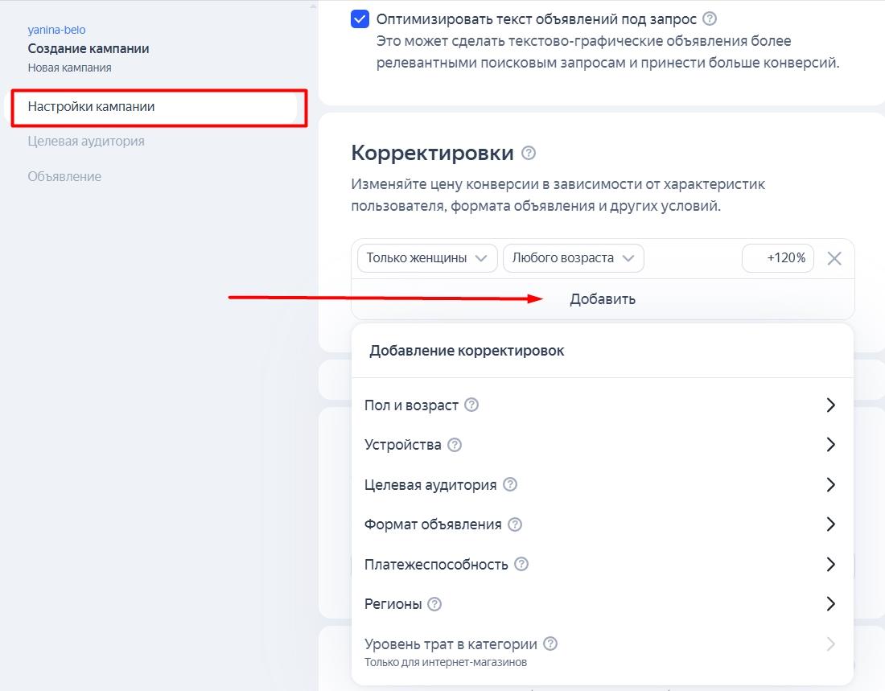
Task: Click help icon near Уровень трат в категории
Action: pyautogui.click(x=550, y=644)
